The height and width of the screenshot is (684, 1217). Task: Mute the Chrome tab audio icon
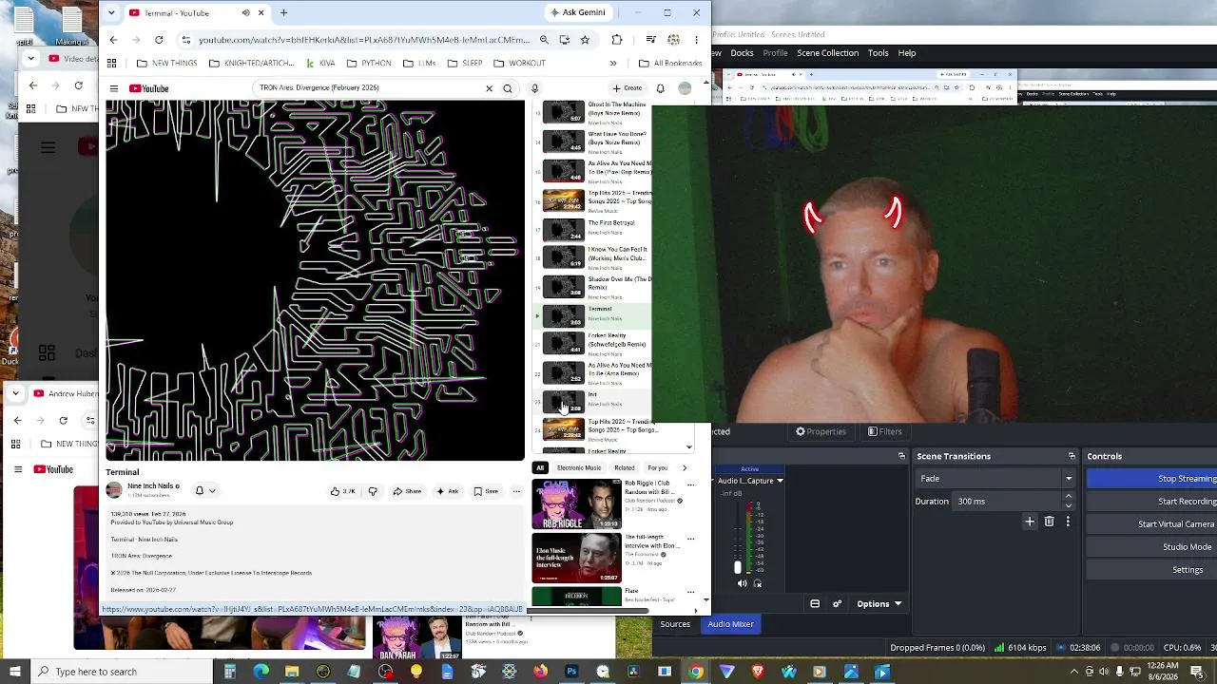pyautogui.click(x=245, y=12)
